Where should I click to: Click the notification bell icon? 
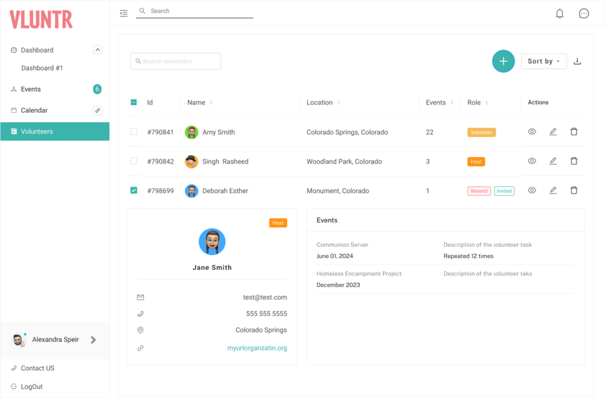[560, 14]
